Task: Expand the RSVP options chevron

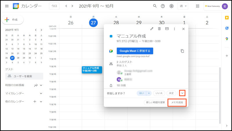Action: 182,93
